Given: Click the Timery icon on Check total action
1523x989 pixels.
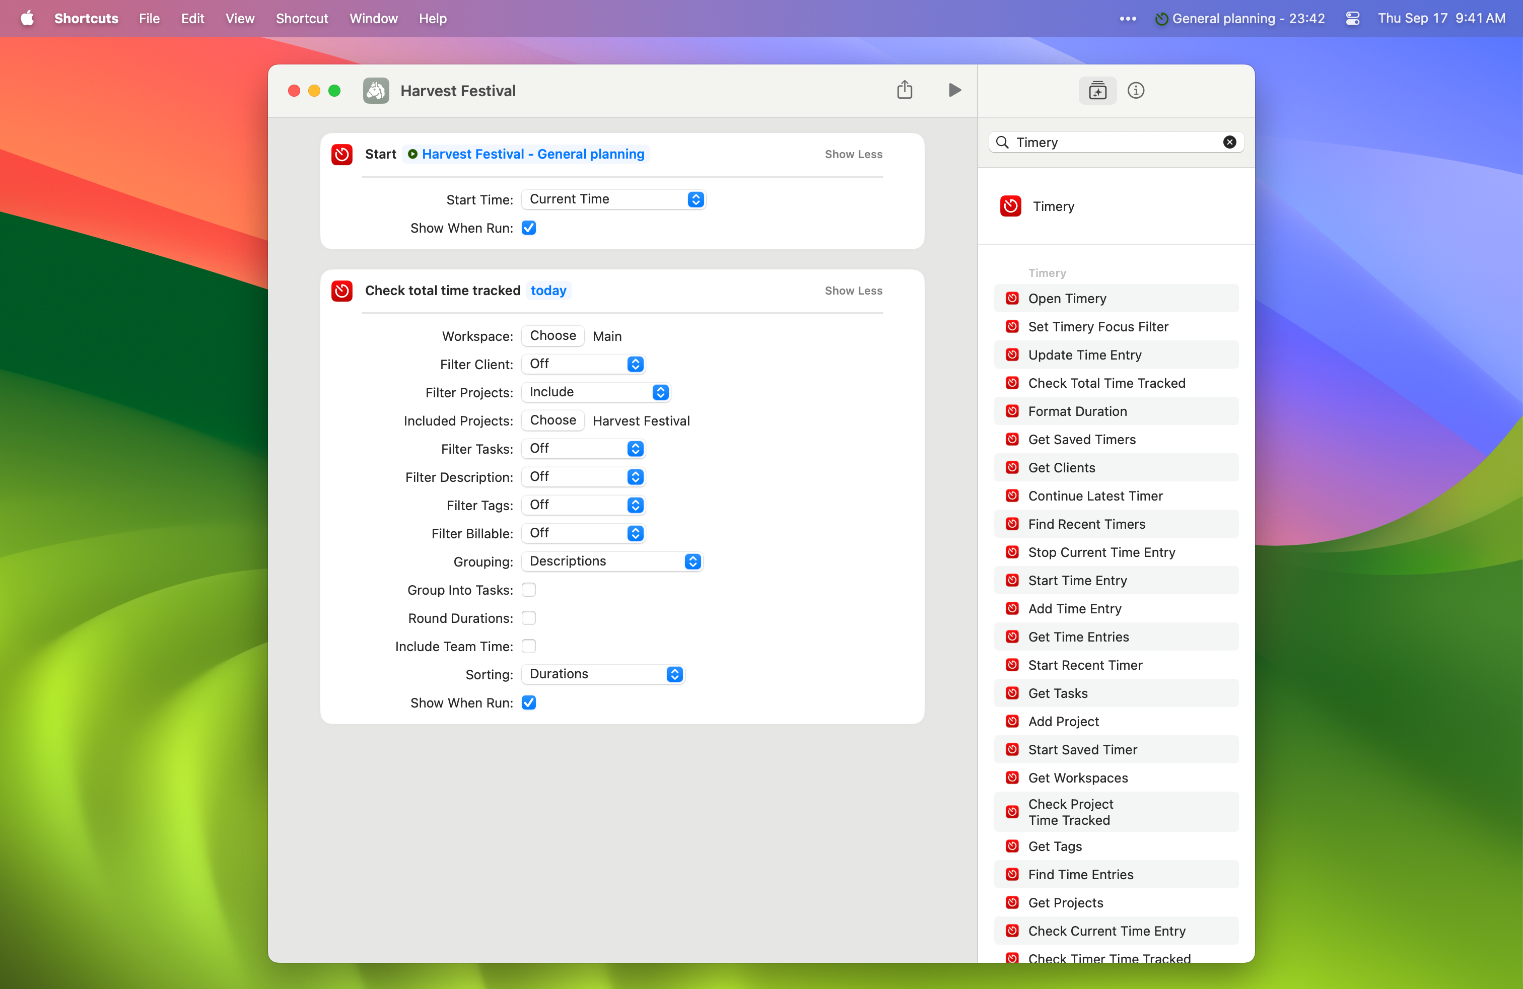Looking at the screenshot, I should click(x=341, y=291).
